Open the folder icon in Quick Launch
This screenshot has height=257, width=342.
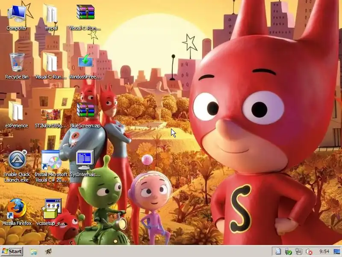34,251
